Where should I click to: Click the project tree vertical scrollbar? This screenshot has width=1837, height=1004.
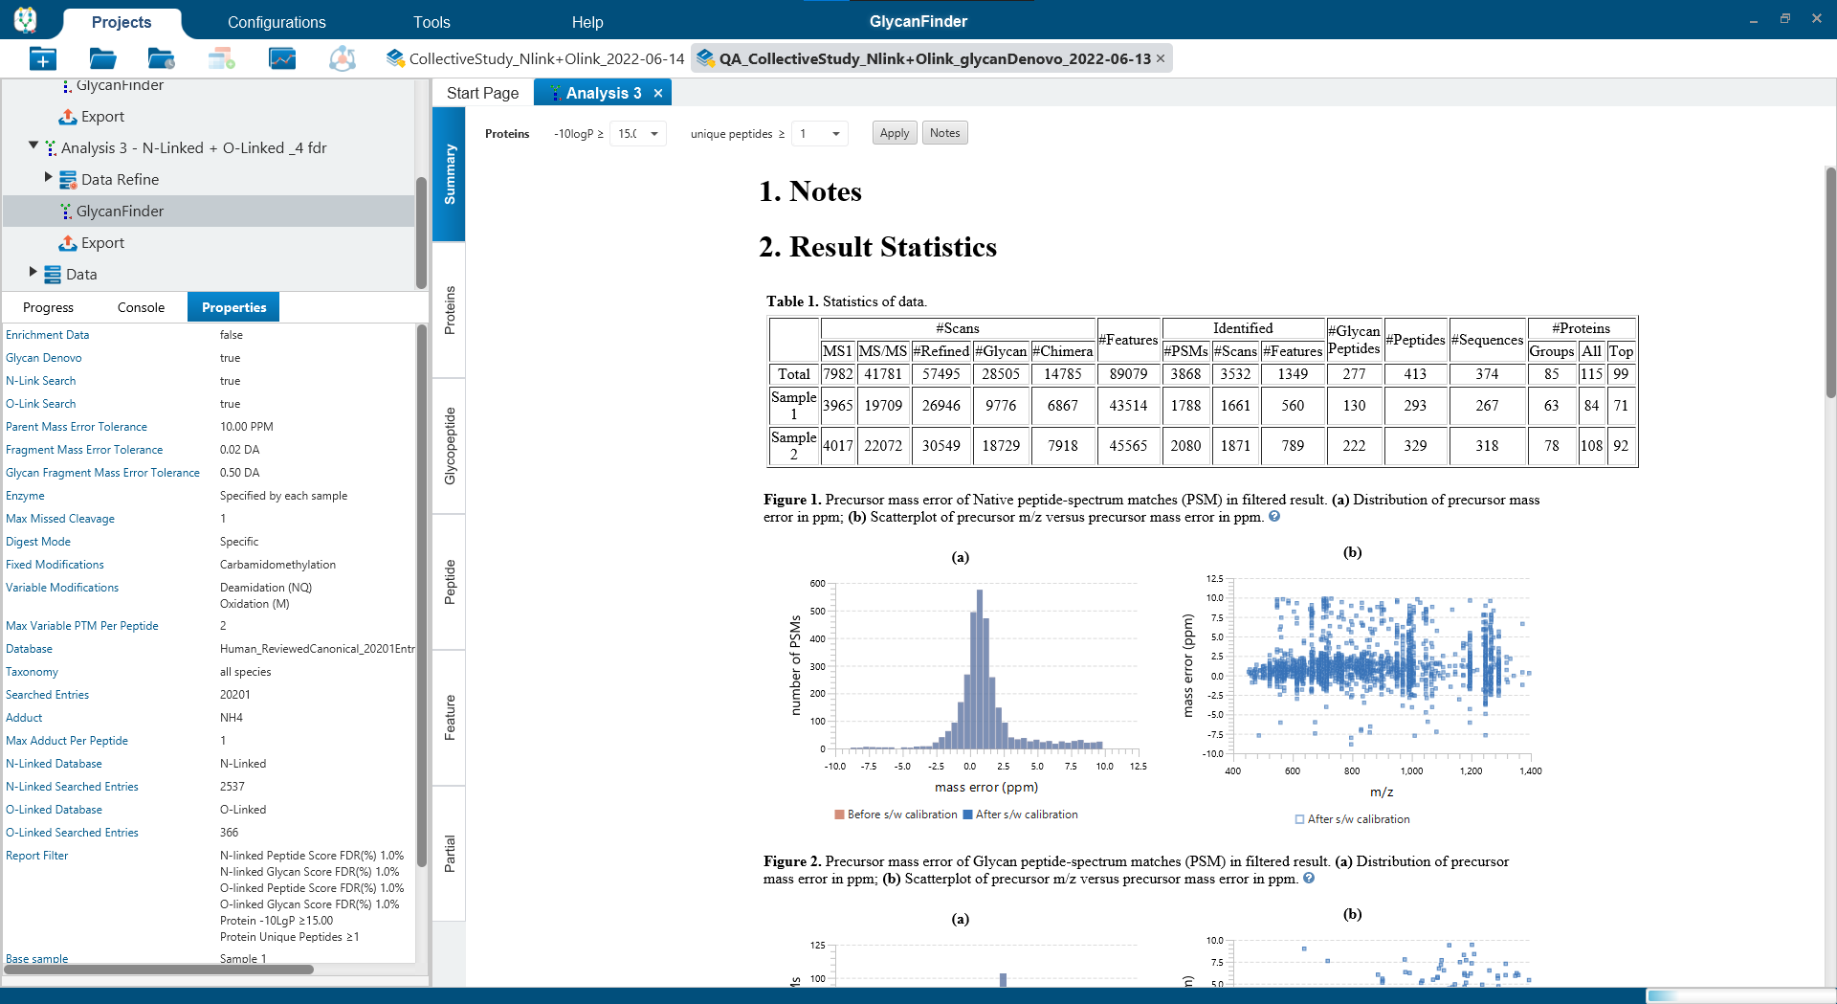tap(421, 233)
